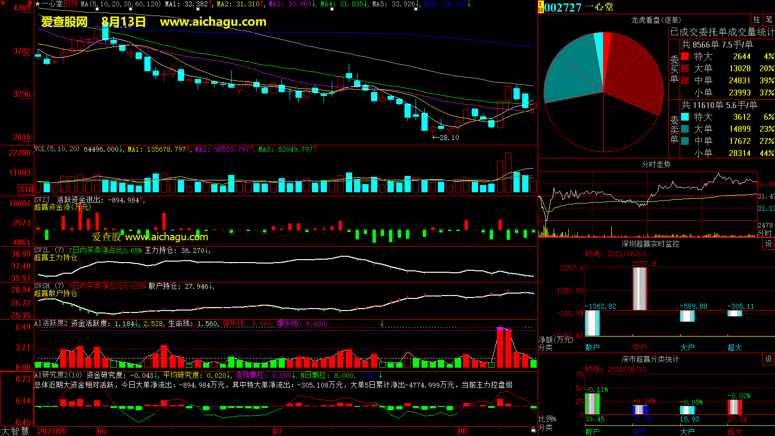Click the 设 settings button in 深市超赢分类统计 panel

769,359
